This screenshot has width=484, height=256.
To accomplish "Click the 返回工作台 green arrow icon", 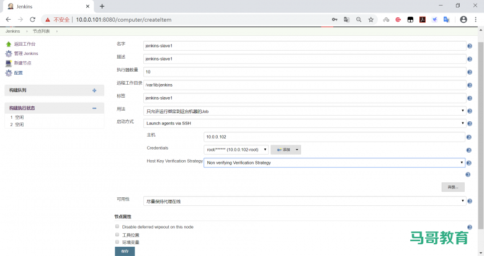I will (9, 45).
